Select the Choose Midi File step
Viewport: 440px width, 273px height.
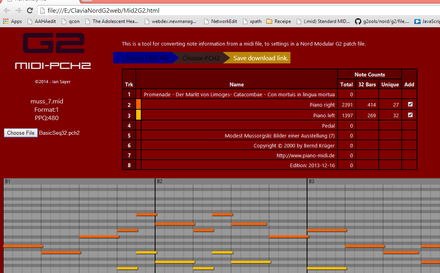[x=144, y=58]
